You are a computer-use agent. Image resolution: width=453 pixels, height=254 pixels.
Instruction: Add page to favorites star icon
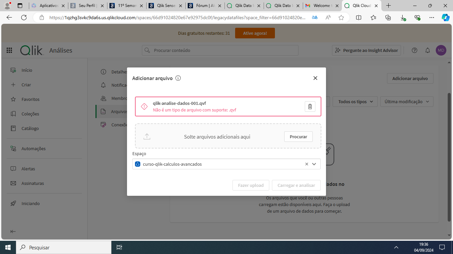click(x=341, y=18)
